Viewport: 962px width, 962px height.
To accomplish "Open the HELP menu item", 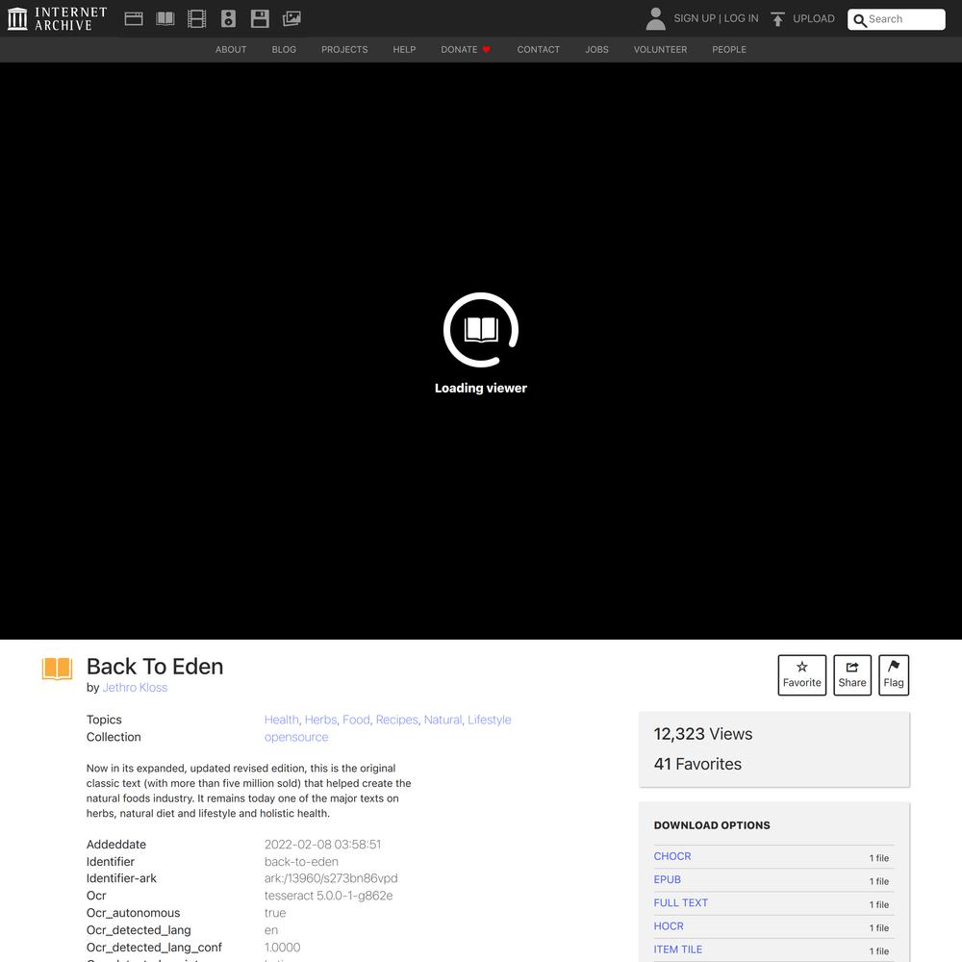I will click(x=404, y=50).
